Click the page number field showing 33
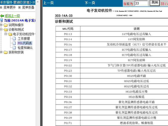Image resolution: width=168 pixels, height=126 pixels. coord(141,3)
